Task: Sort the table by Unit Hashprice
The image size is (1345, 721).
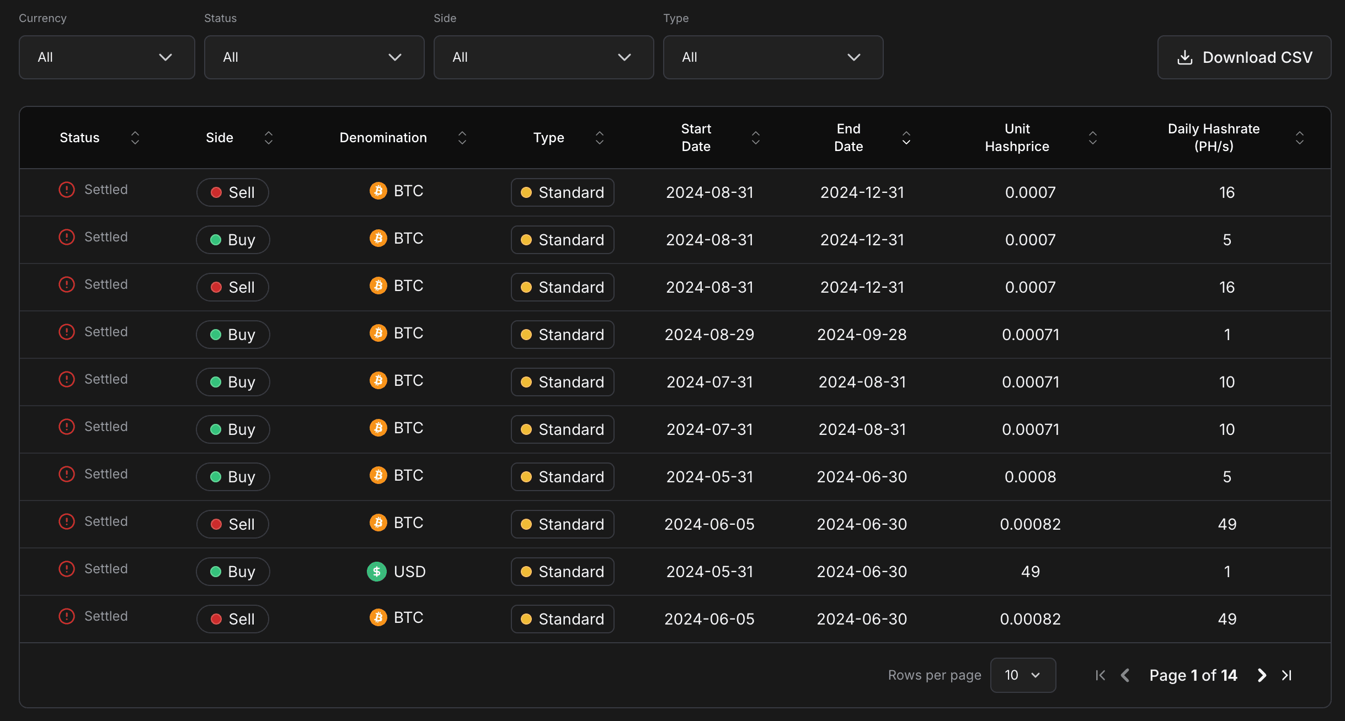Action: tap(1092, 137)
